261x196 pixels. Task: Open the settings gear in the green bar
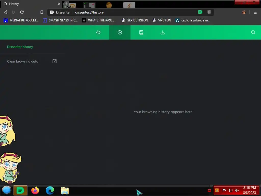[98, 32]
